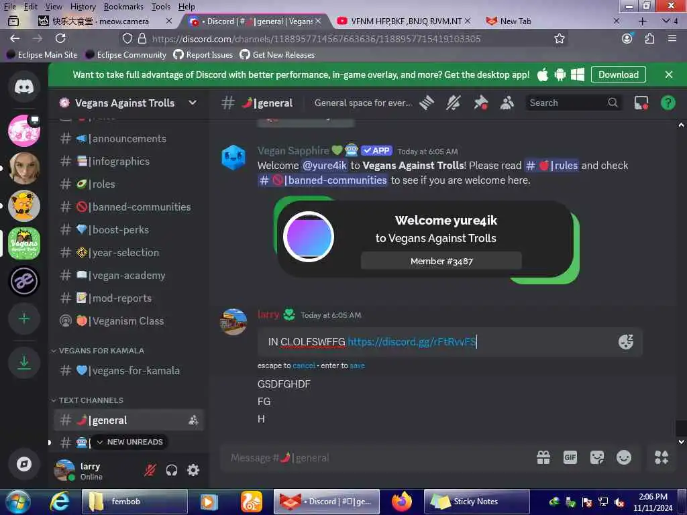Open the View menu
Screen dimensions: 687x515
point(54,7)
